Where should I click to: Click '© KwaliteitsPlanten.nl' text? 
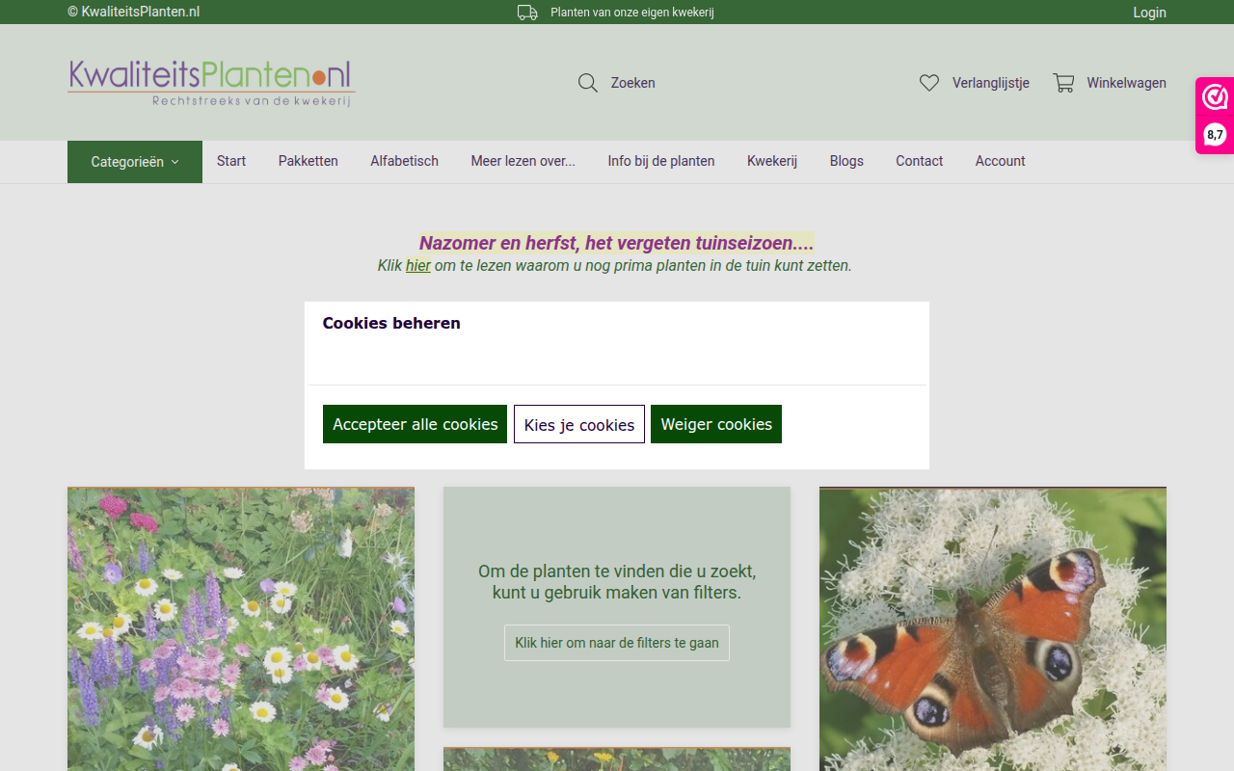[133, 13]
